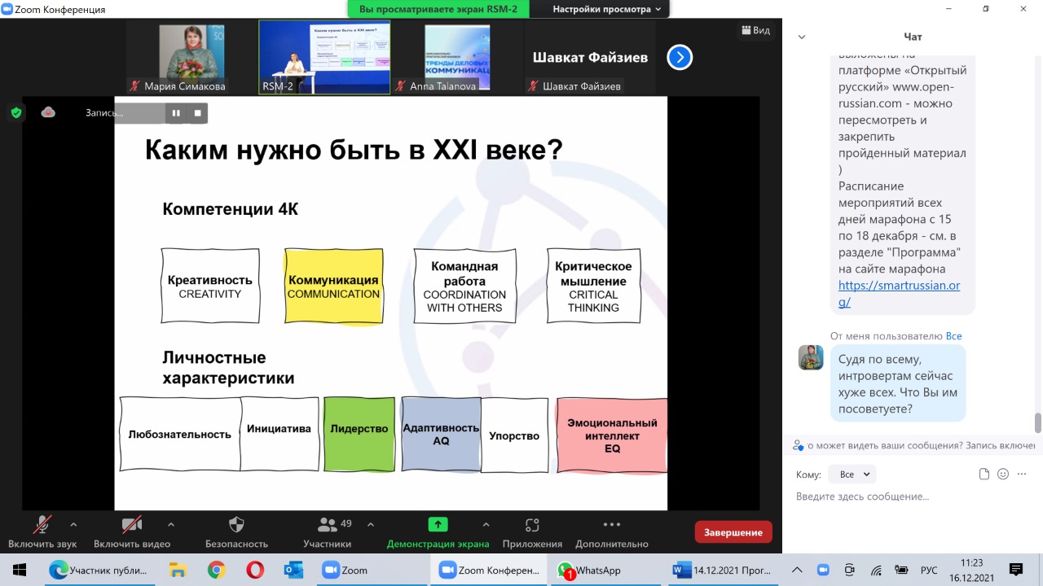Click Лидерство green box on slide
The width and height of the screenshot is (1043, 586).
[x=359, y=434]
